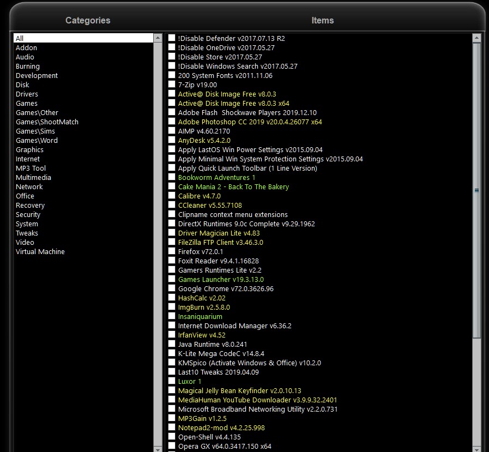
Task: Tick the AnyDesk v5.4.2.0 checkbox
Action: (172, 140)
